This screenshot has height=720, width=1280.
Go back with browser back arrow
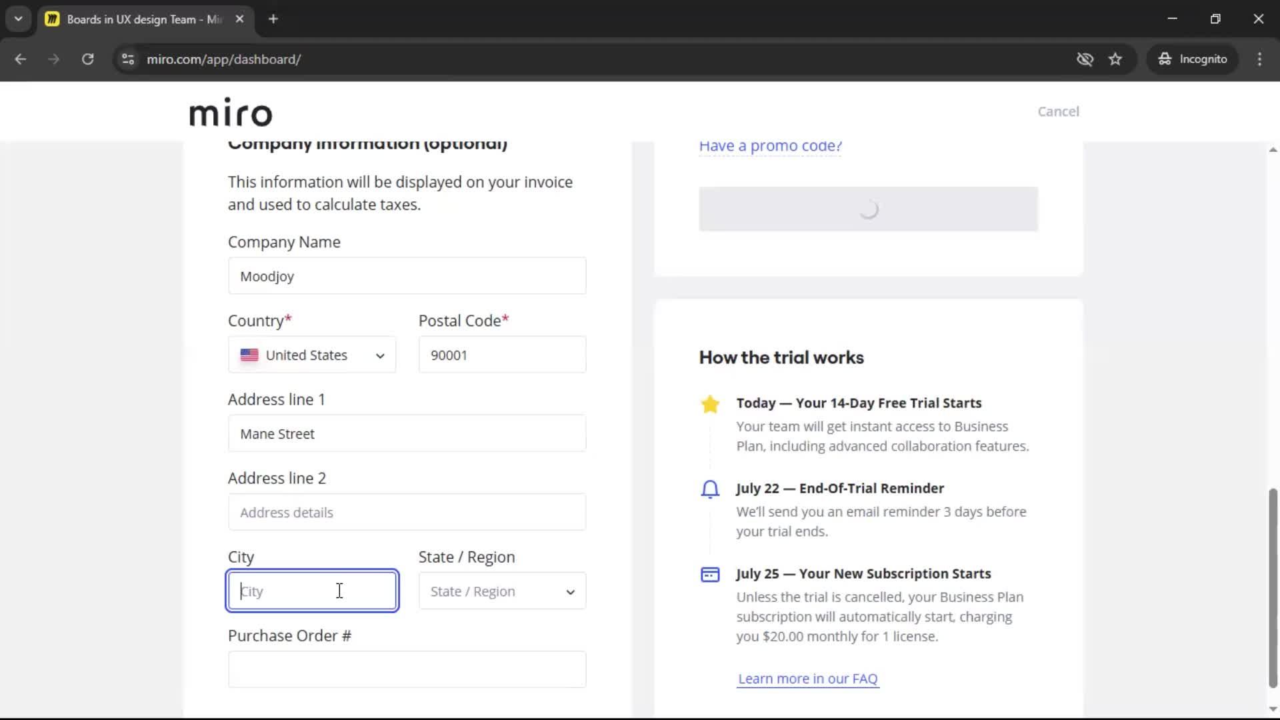[x=21, y=59]
